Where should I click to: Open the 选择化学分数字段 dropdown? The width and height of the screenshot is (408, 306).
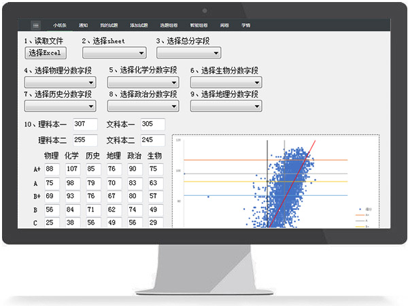tap(143, 83)
